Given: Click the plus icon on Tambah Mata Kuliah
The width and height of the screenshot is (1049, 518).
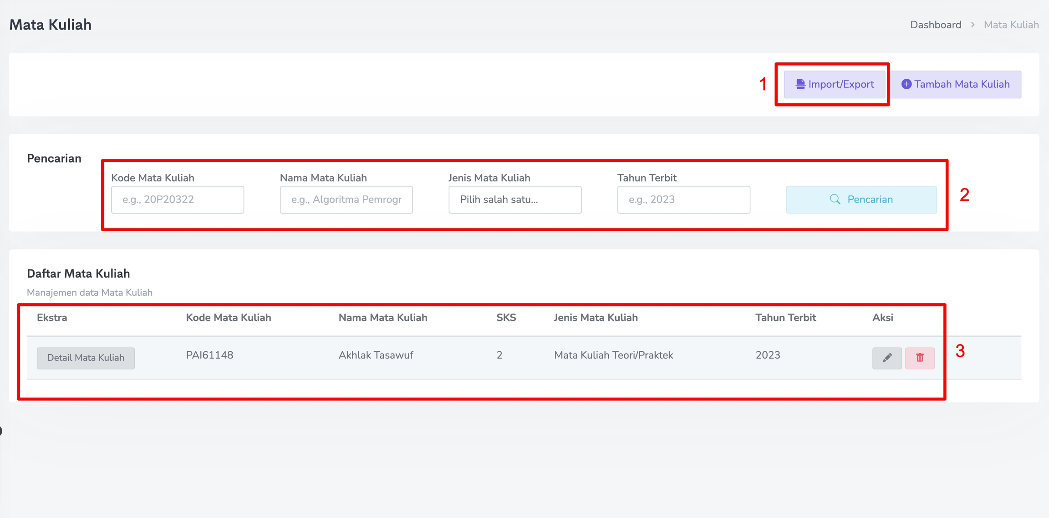Looking at the screenshot, I should coord(906,84).
